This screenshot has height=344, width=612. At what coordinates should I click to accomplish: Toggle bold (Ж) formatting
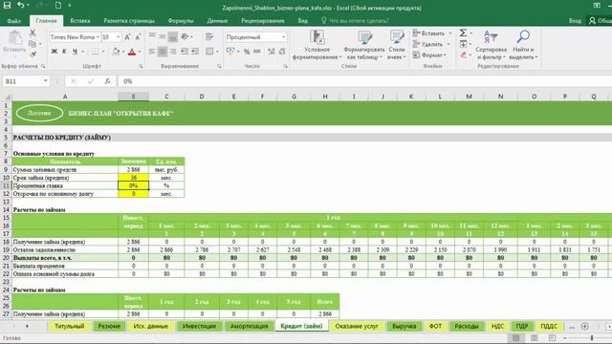[55, 52]
